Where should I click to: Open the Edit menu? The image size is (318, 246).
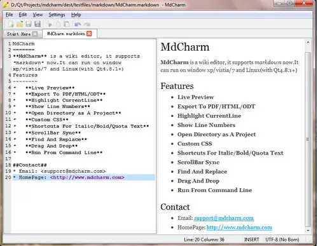(23, 15)
